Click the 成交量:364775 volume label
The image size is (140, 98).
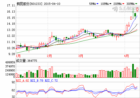[27, 61]
